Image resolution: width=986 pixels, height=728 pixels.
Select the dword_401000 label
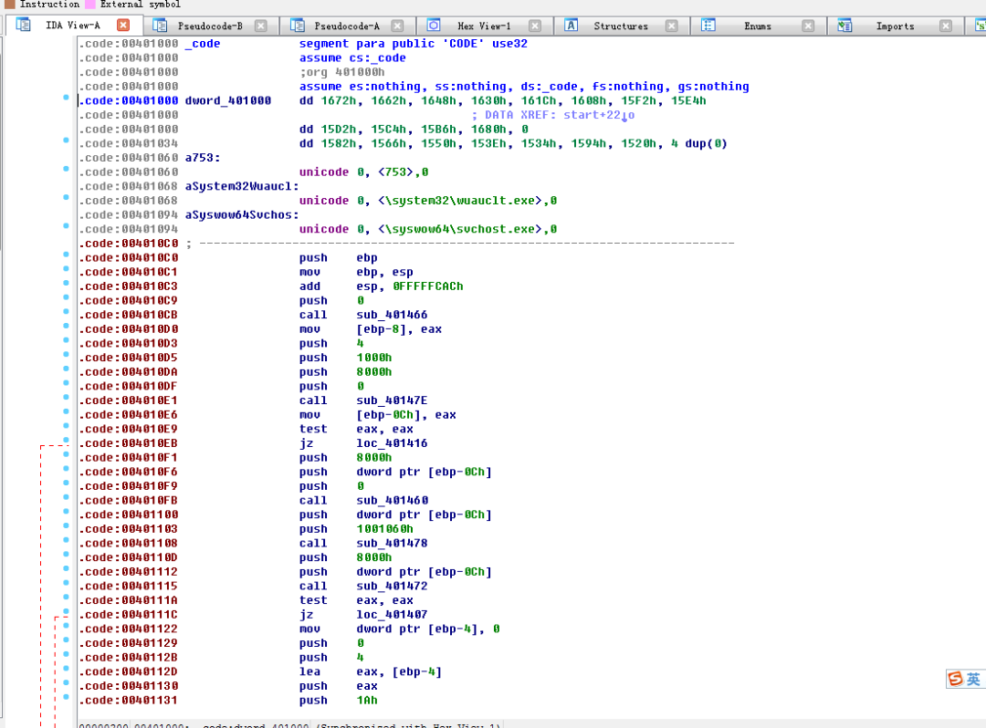click(227, 100)
